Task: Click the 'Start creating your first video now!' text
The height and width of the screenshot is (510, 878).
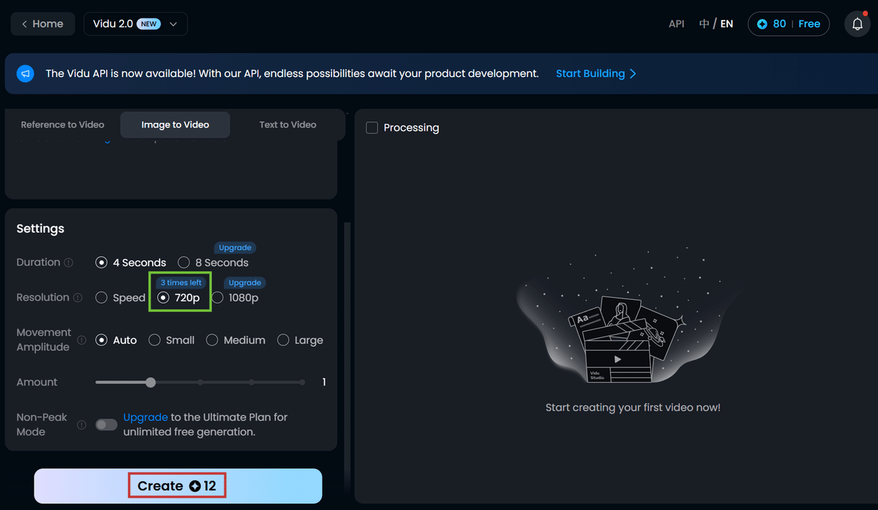Action: click(633, 408)
